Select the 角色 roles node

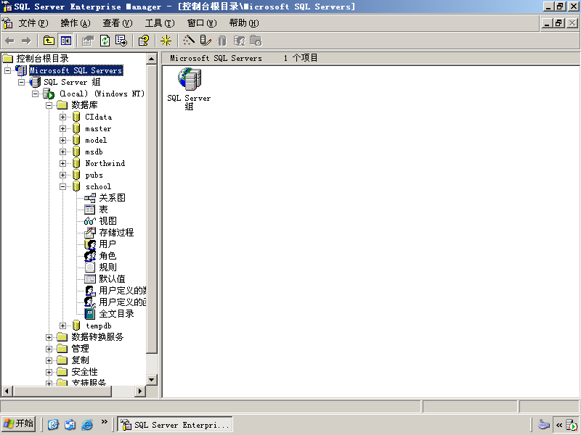107,256
